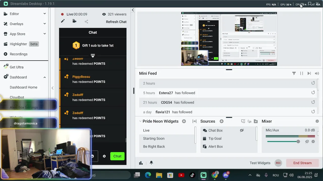
Task: Open Mixer settings gear
Action: [x=317, y=121]
